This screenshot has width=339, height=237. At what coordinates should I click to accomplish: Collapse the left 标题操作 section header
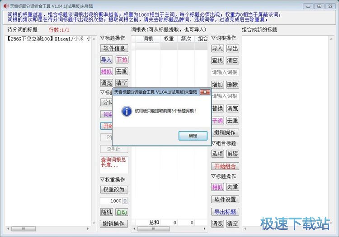pos(113,38)
